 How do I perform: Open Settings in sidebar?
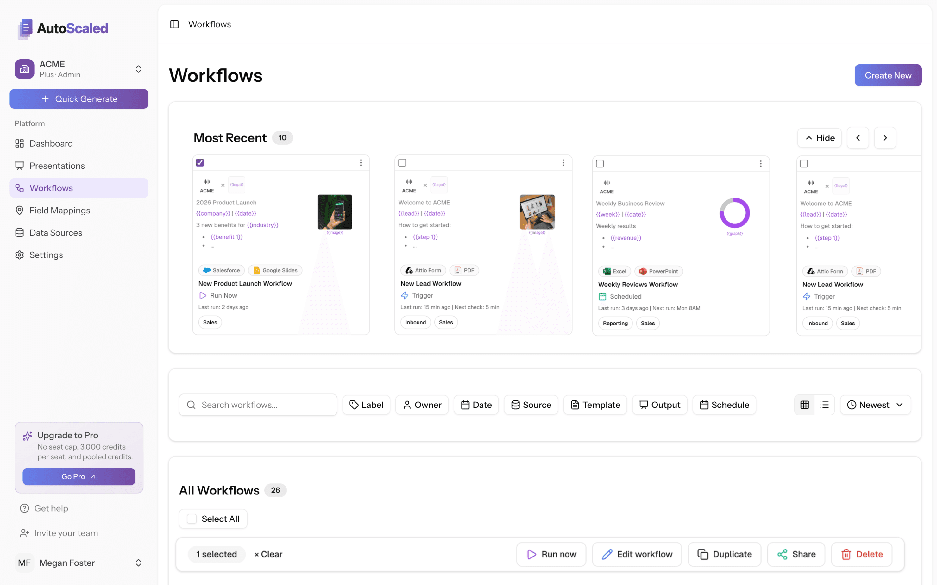[x=79, y=255]
